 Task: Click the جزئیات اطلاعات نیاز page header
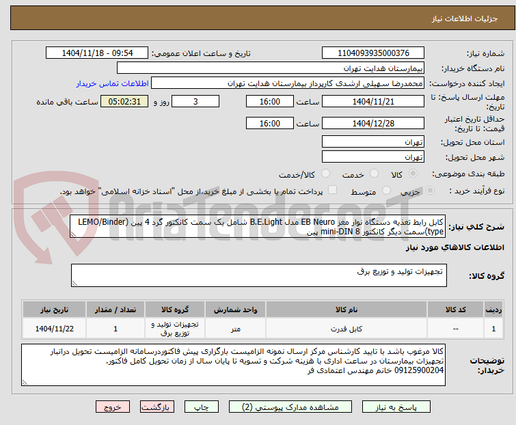pyautogui.click(x=262, y=18)
